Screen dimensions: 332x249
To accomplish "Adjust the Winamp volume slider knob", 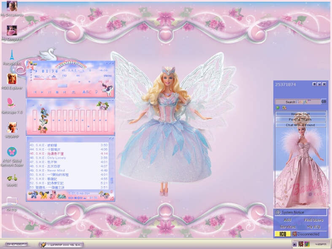I will pos(79,81).
